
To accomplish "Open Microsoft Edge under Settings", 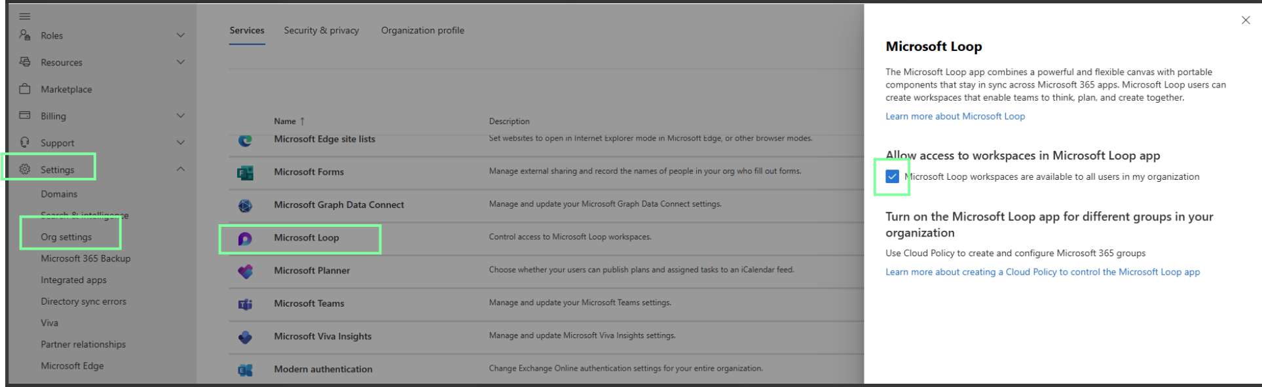I will (72, 366).
